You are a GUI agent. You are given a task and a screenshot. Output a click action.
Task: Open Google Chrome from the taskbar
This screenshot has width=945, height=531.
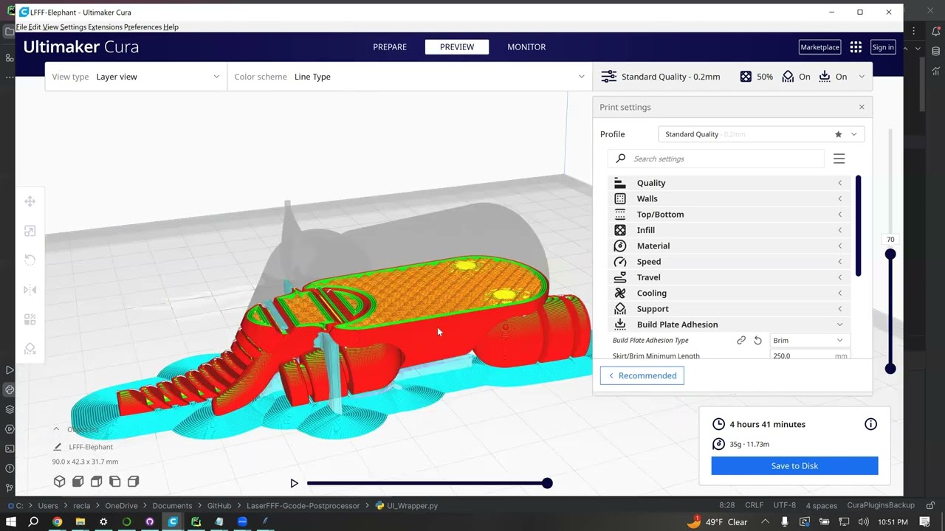pos(57,521)
